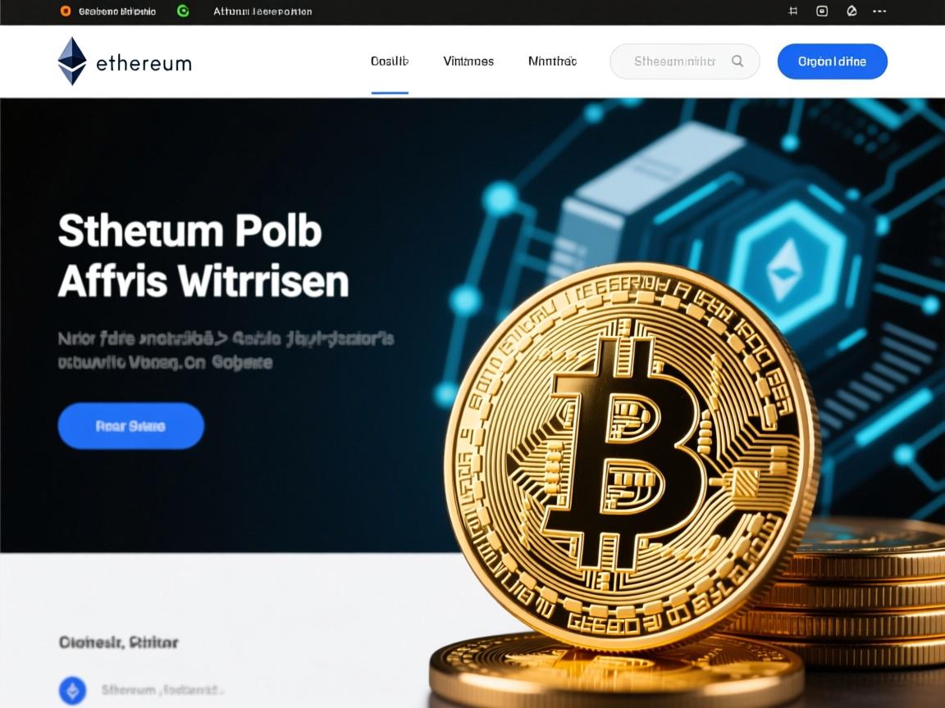
Task: Click the blue pill button in header
Action: tap(833, 61)
